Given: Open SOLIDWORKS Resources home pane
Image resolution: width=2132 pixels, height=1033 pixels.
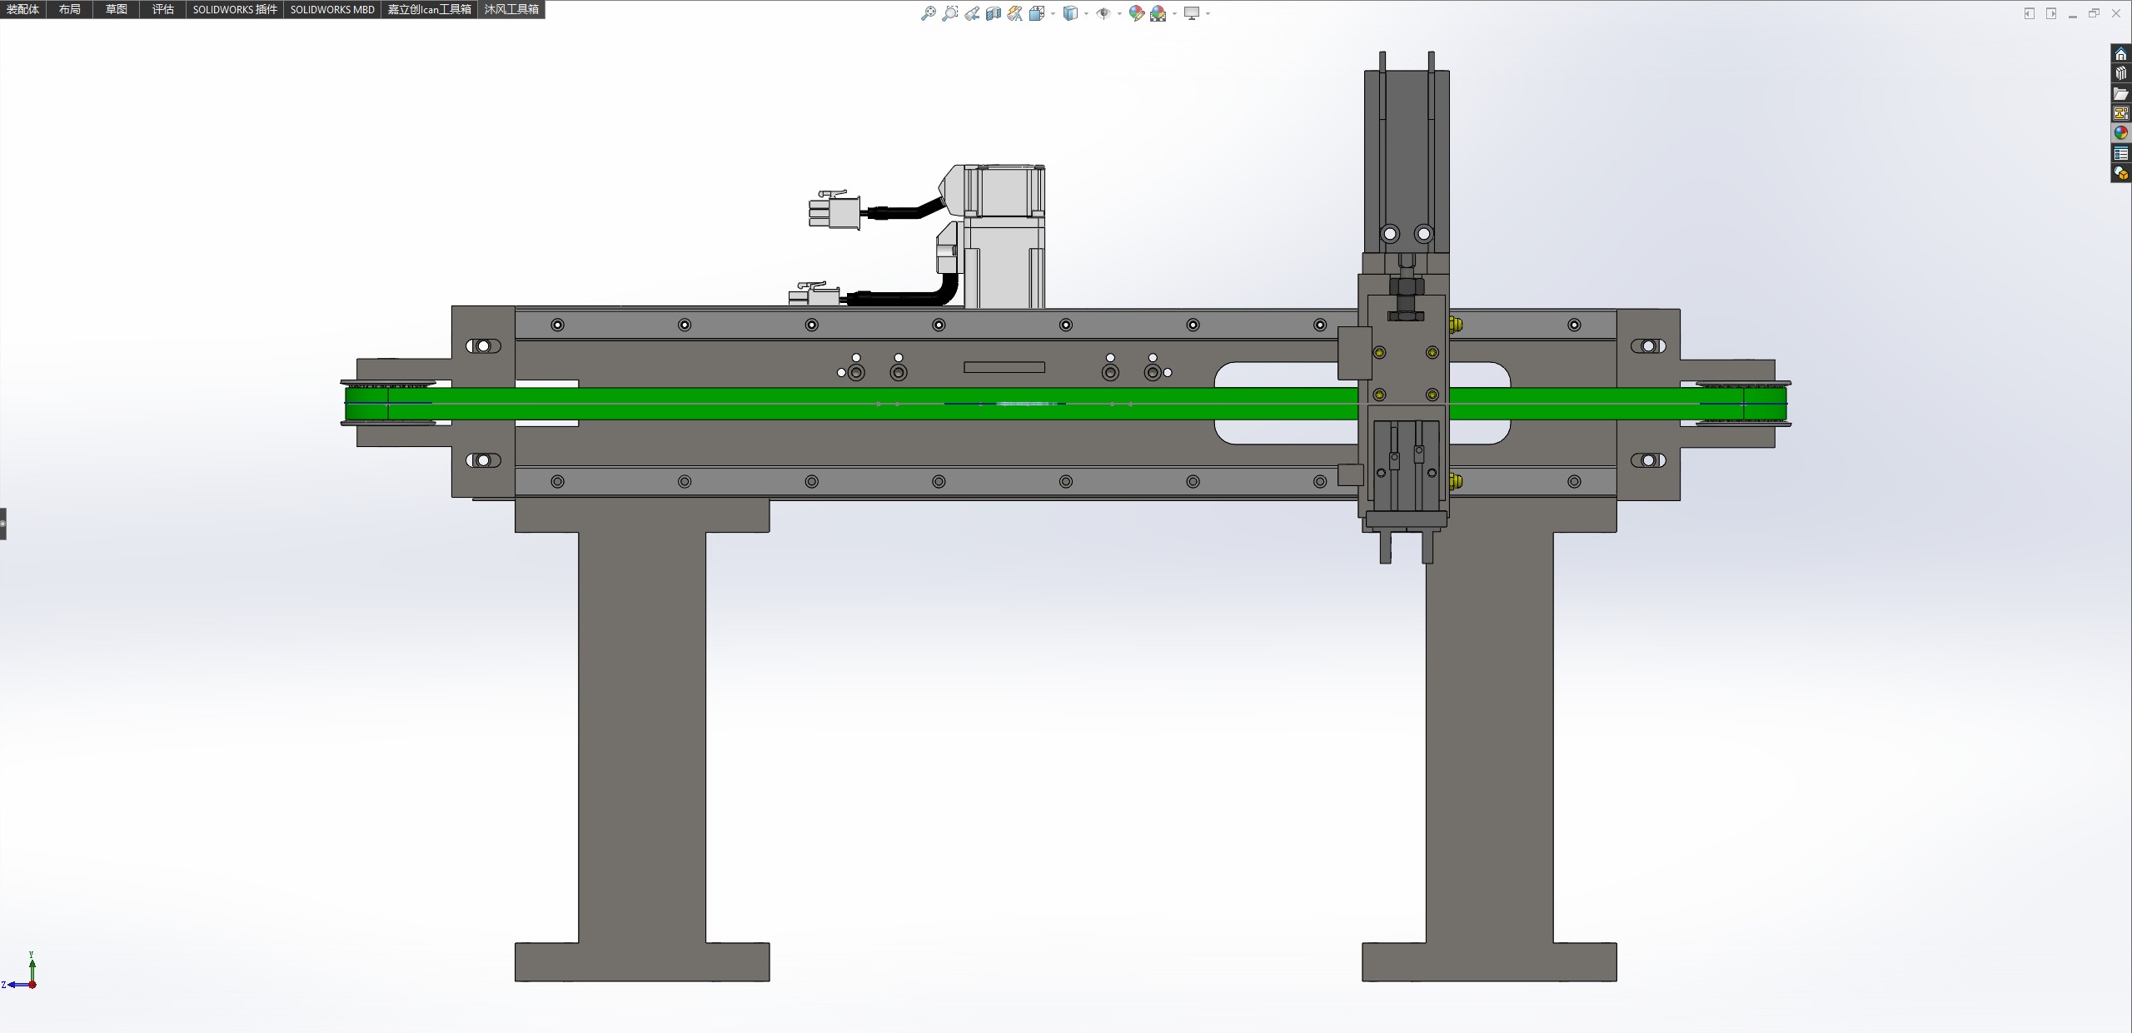Looking at the screenshot, I should tap(2121, 54).
